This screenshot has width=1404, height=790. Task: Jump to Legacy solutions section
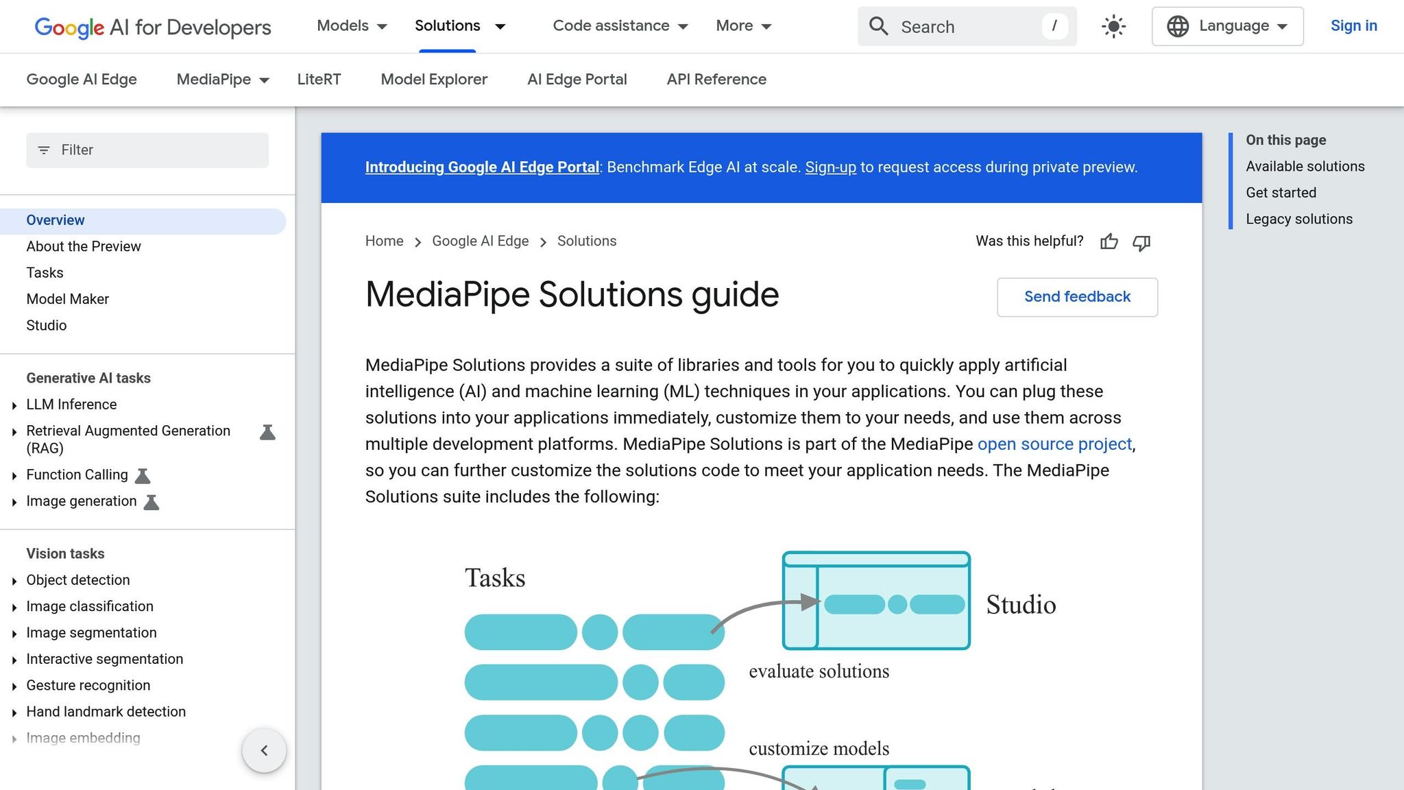(1298, 219)
